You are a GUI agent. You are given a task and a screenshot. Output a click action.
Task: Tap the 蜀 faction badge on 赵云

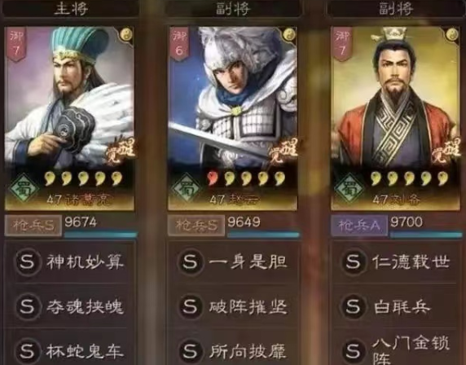(187, 188)
